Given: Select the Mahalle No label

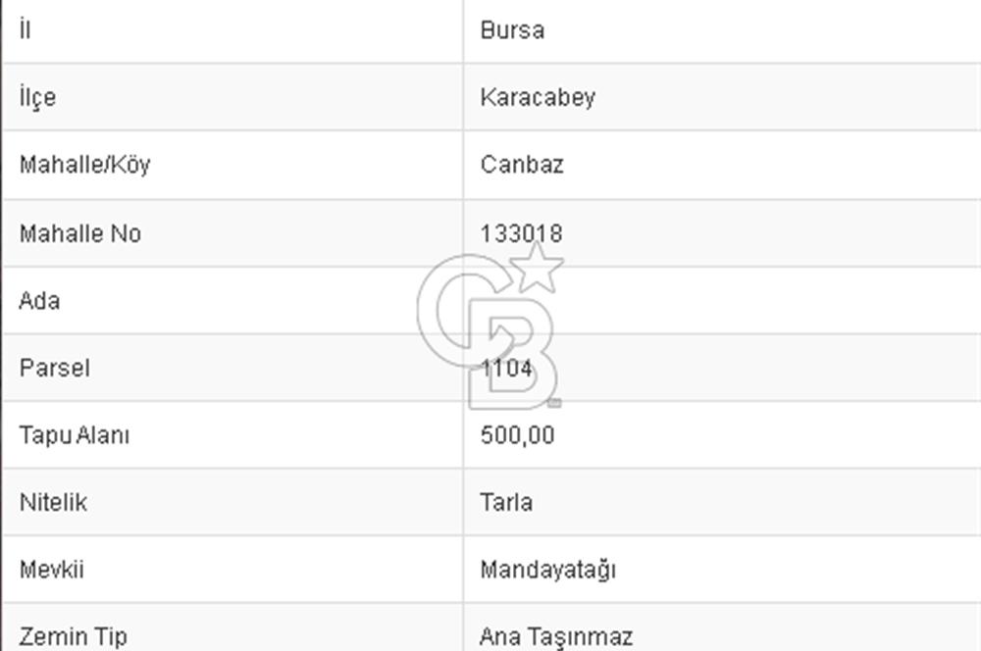Looking at the screenshot, I should pyautogui.click(x=79, y=233).
